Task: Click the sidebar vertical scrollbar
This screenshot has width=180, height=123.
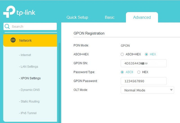Action: (59, 83)
